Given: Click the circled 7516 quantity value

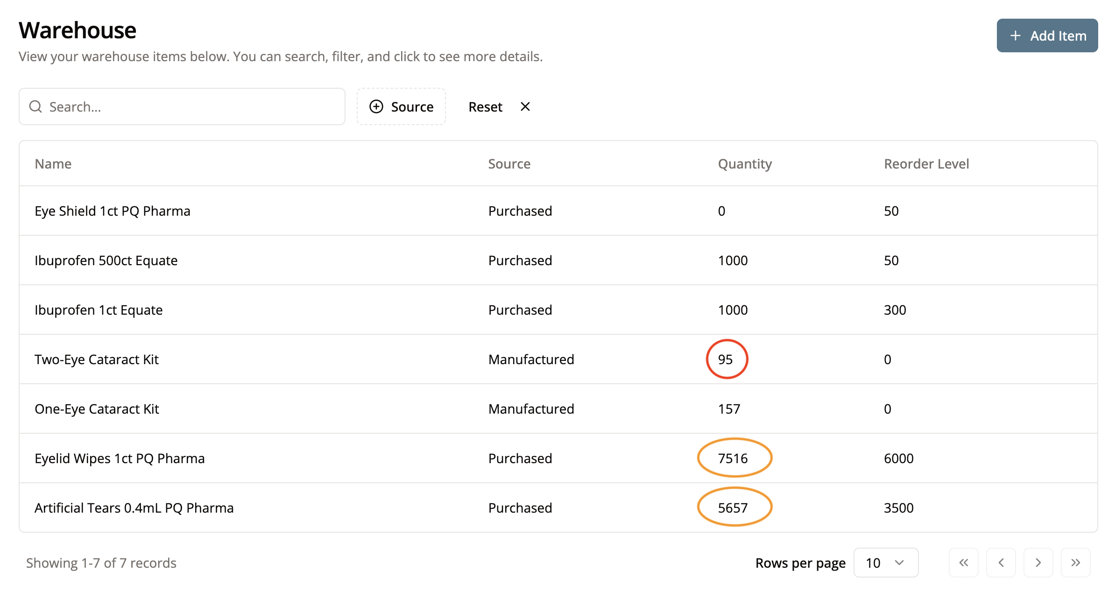Looking at the screenshot, I should pyautogui.click(x=733, y=458).
